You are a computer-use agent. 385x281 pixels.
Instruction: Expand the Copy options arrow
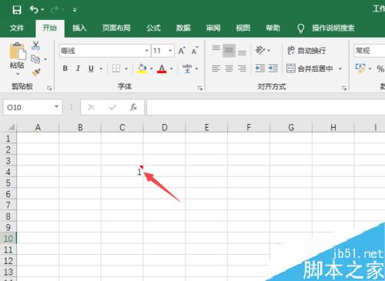coord(45,59)
